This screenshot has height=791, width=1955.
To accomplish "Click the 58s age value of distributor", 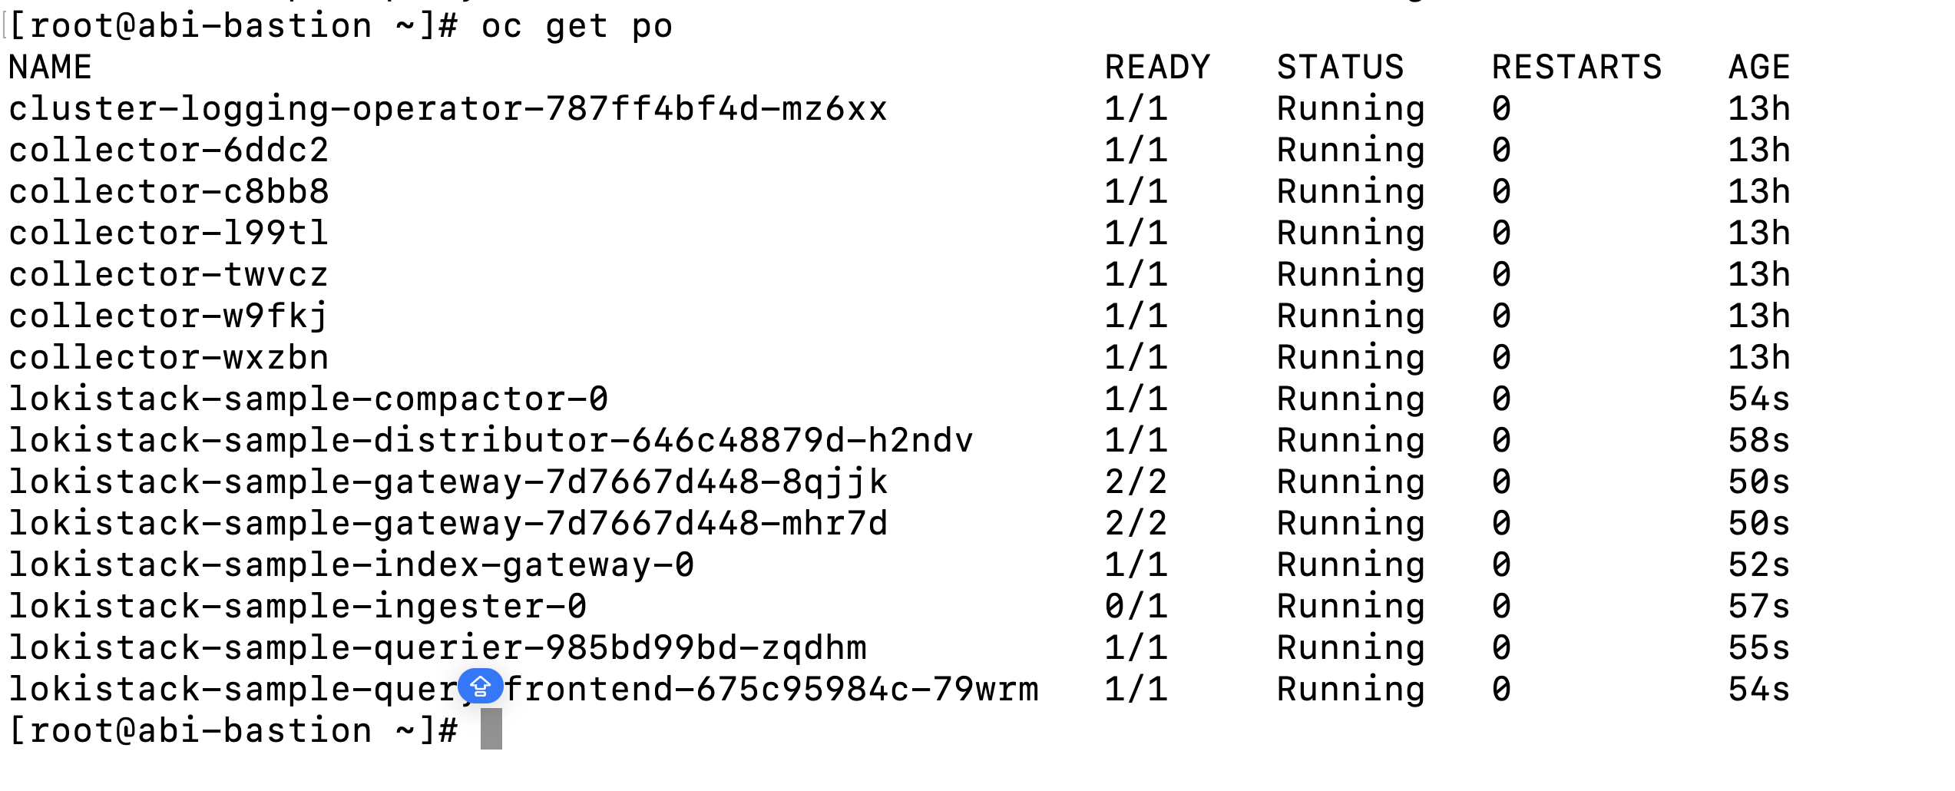I will (x=1759, y=441).
